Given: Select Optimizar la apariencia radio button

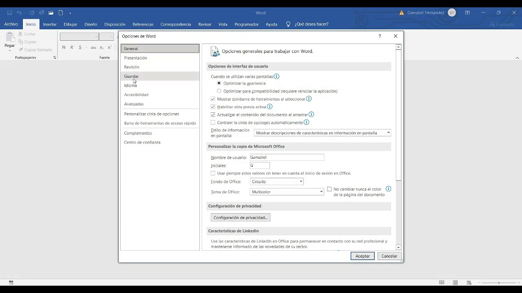Looking at the screenshot, I should 219,83.
